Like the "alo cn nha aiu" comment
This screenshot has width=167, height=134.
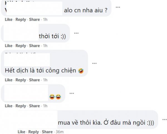click(x=9, y=20)
